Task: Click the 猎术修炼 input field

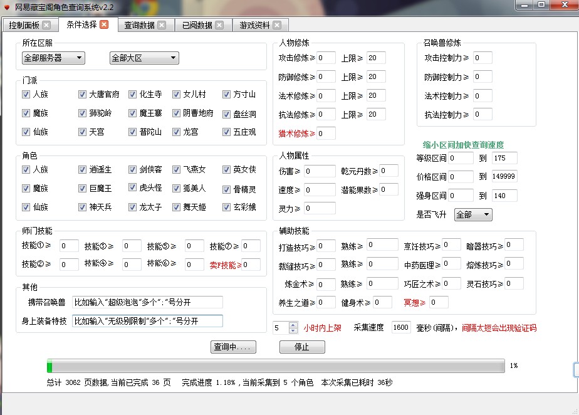Action: coord(326,134)
